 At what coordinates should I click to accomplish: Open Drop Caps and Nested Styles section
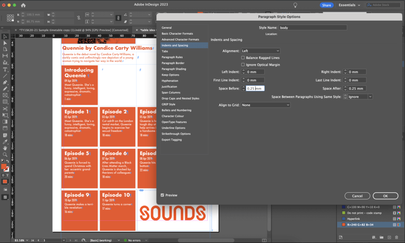point(180,99)
